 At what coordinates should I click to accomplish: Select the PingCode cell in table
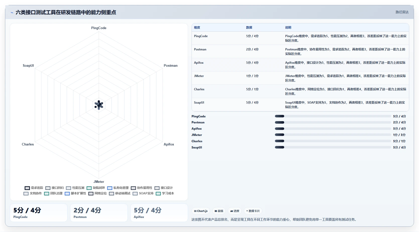tap(201, 36)
